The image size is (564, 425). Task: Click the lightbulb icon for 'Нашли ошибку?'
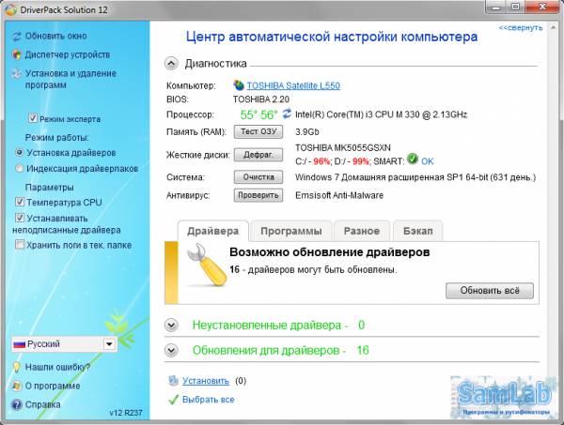17,367
